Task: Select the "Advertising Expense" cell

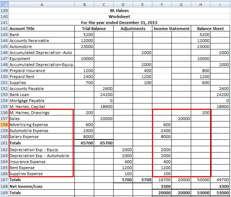Action: pos(42,125)
